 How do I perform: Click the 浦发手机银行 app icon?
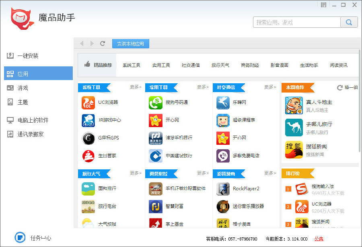pyautogui.click(x=156, y=138)
